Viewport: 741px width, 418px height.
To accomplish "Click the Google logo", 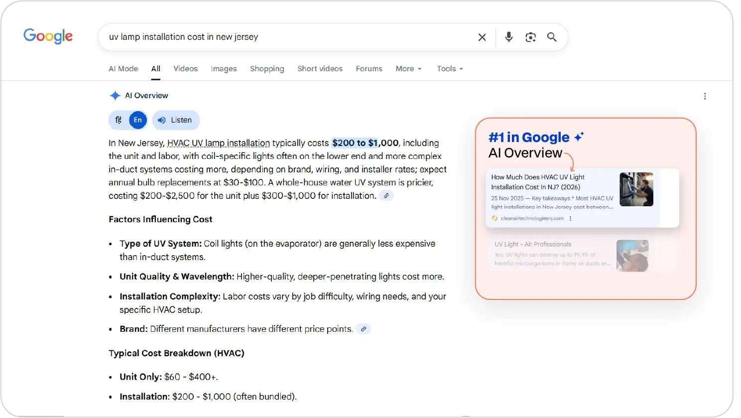I will [48, 36].
